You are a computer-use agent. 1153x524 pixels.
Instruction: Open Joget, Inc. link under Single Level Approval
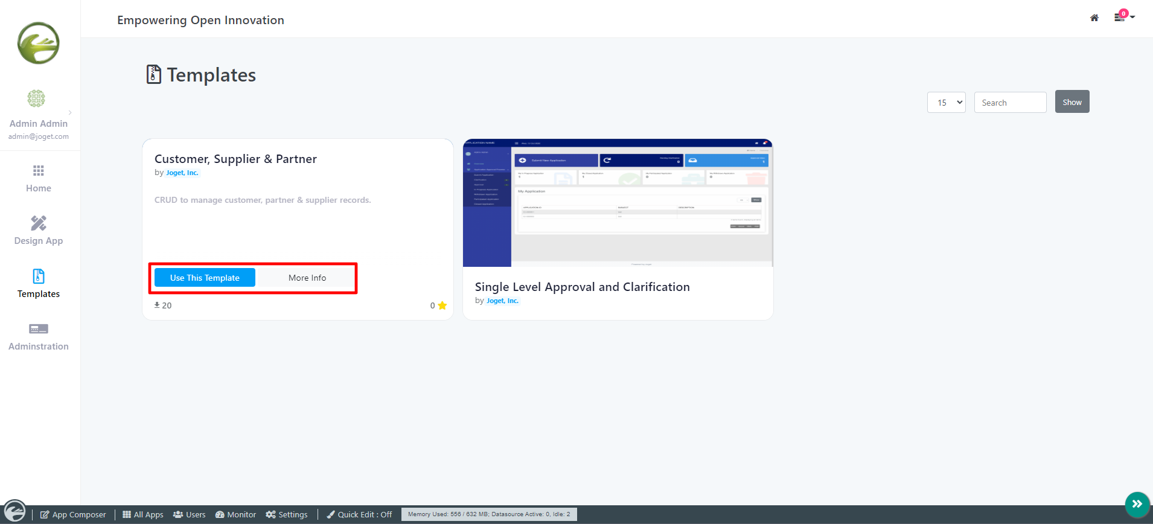[x=503, y=301]
